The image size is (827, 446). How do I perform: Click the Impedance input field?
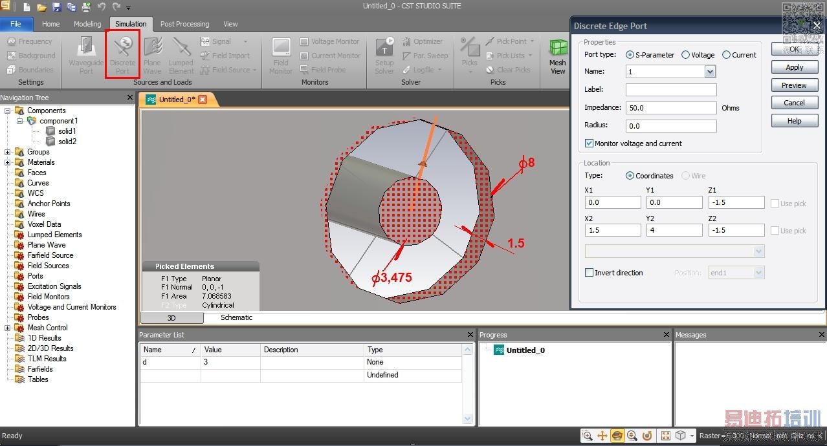670,108
